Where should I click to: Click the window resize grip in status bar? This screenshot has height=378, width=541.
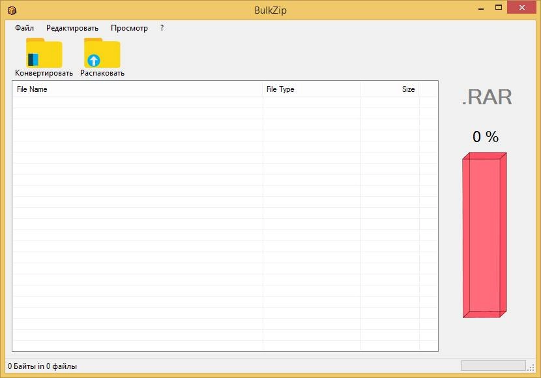(x=531, y=368)
